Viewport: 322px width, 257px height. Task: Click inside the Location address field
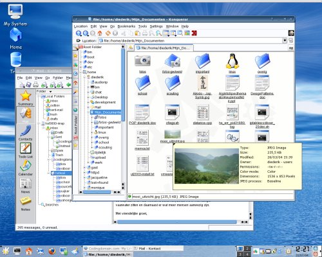click(x=191, y=40)
